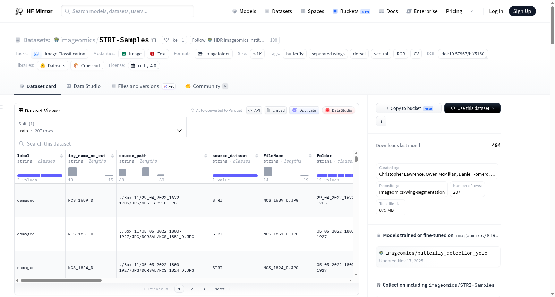Screen dimensions: 555x297
Task: Sort the source_dataset column
Action: [257, 156]
